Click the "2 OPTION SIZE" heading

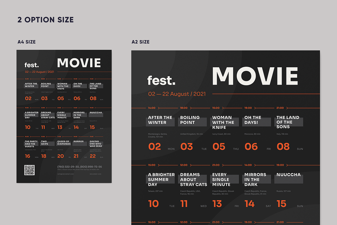(45, 20)
